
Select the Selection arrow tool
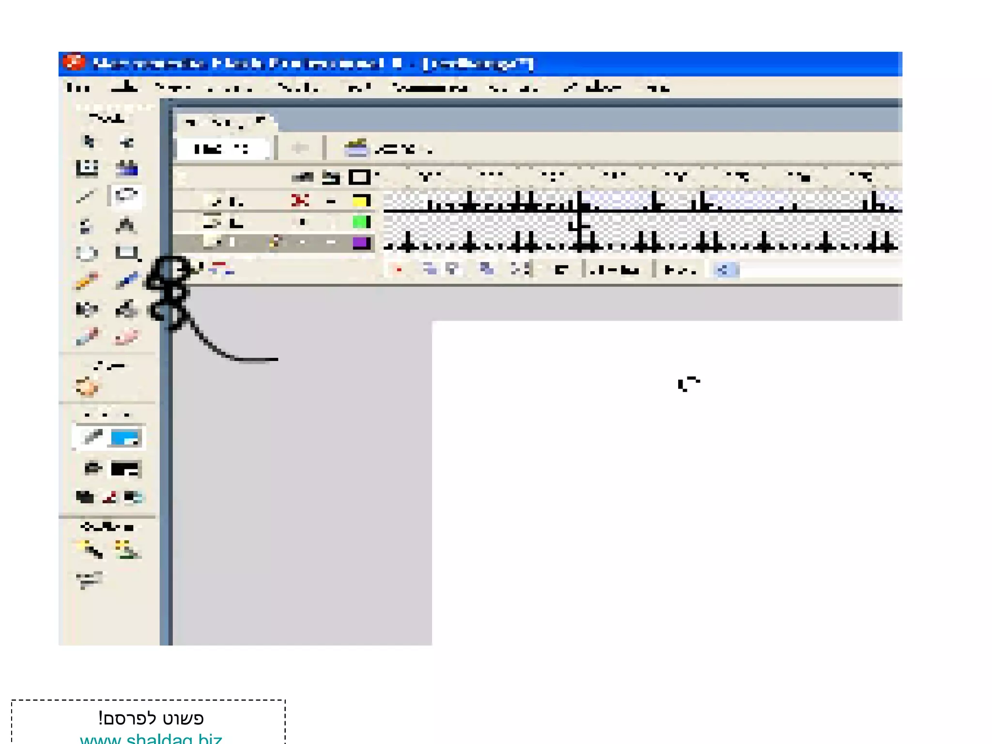(x=88, y=141)
